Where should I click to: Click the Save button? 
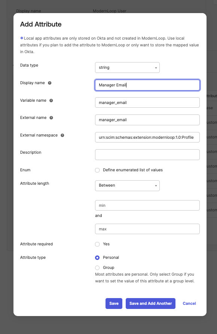point(114,304)
